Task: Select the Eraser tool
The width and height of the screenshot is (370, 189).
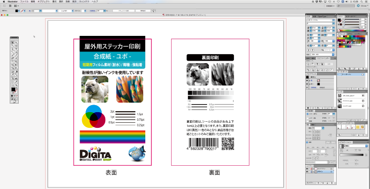Action: 16,58
